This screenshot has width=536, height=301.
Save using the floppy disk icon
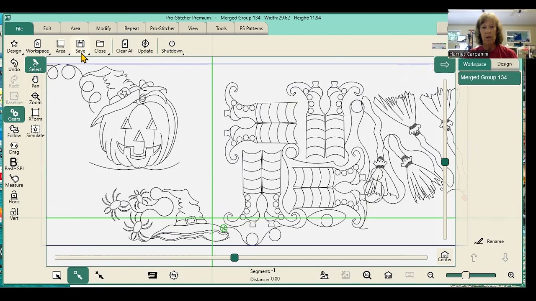pos(80,46)
